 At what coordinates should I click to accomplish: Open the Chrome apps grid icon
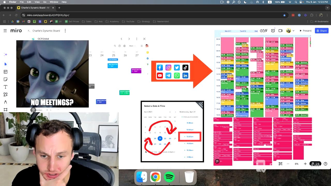tap(4, 21)
